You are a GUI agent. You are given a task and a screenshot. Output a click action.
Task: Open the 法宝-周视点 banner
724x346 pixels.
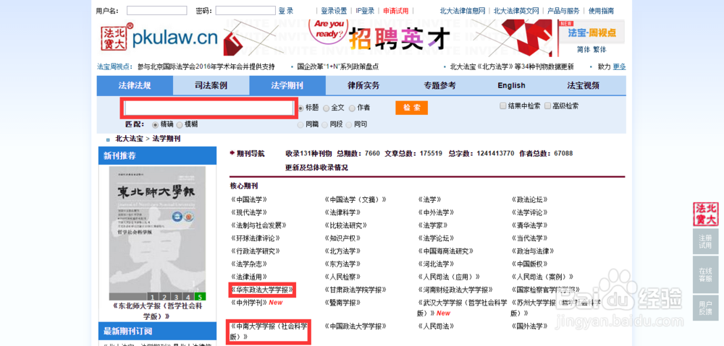pos(592,33)
